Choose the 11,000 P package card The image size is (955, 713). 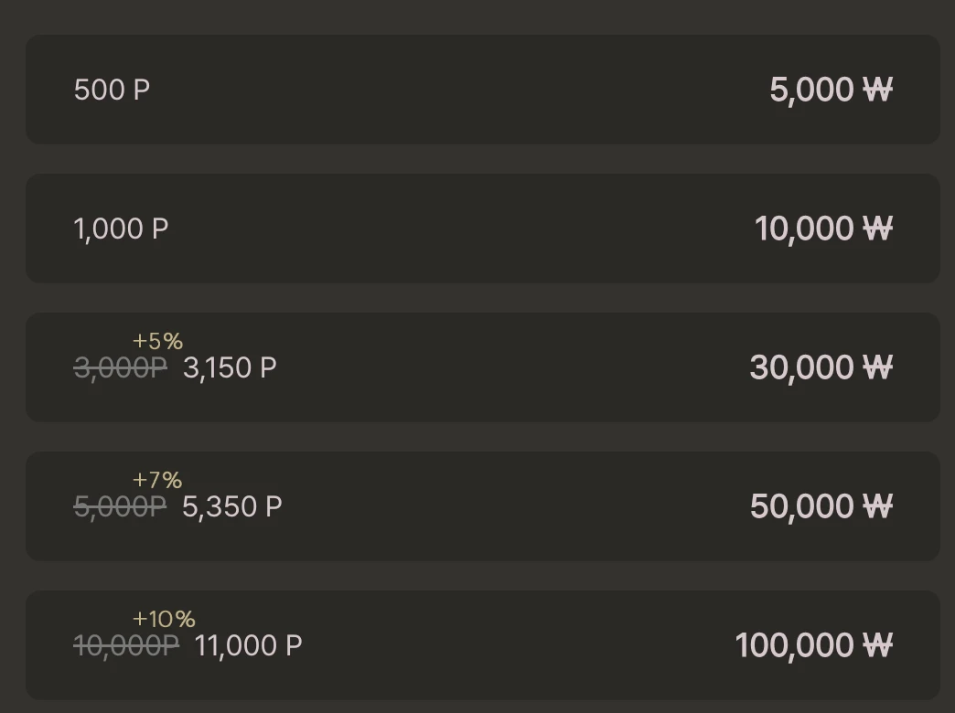click(x=482, y=644)
